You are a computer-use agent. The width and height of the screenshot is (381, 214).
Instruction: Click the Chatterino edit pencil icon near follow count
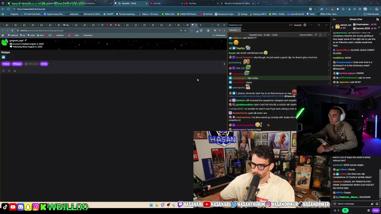[316, 35]
